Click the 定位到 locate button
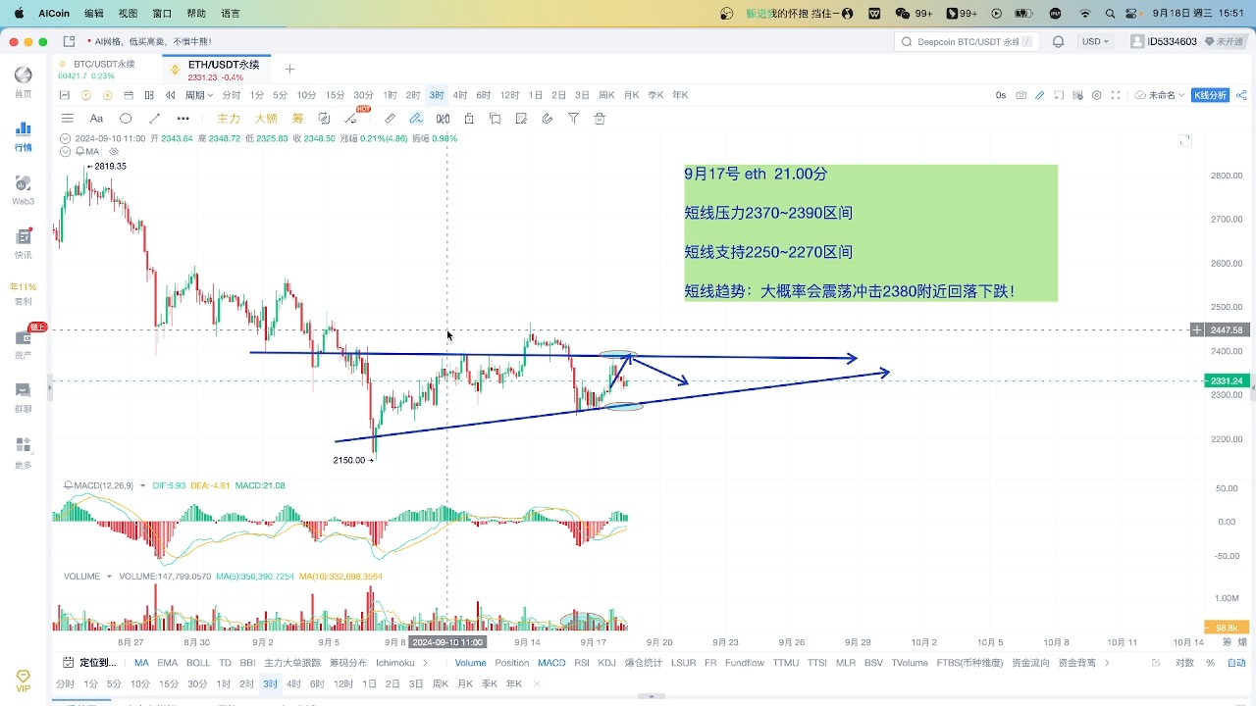 [89, 663]
